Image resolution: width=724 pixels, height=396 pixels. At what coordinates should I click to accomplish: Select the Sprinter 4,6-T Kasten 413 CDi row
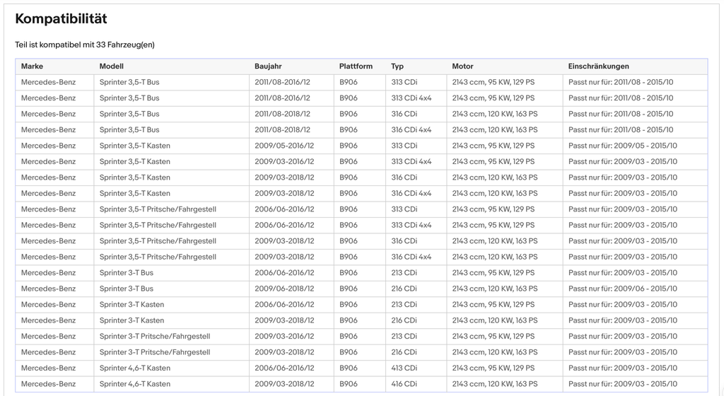361,368
